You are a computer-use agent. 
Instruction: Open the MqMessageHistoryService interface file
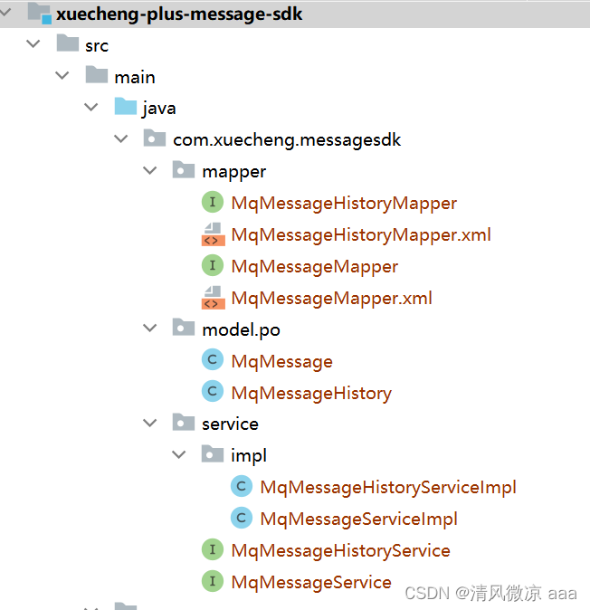(341, 551)
